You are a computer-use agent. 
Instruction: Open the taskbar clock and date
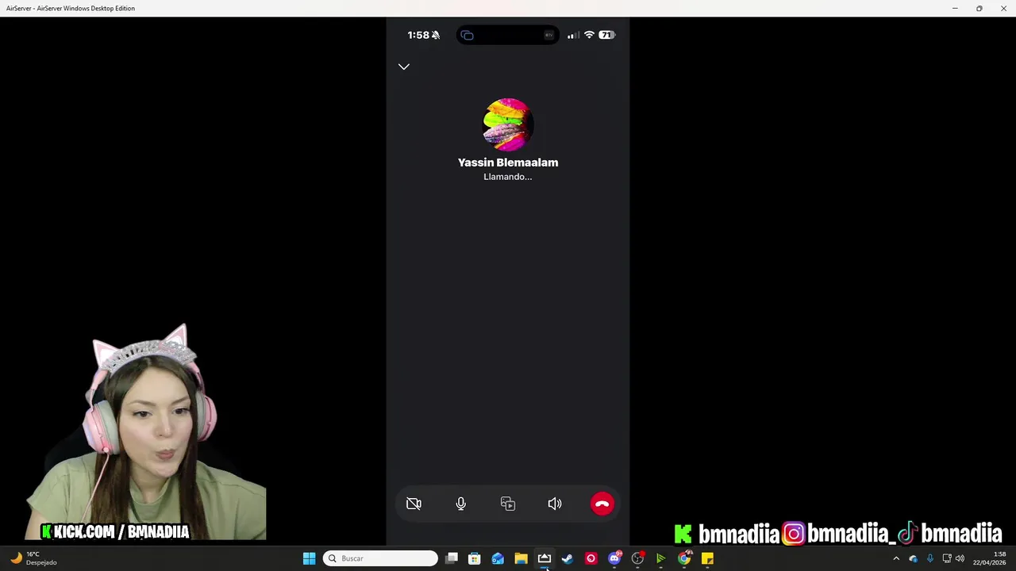pos(989,558)
